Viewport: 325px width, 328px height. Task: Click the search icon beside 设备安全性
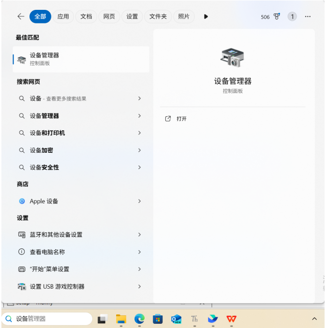(x=22, y=167)
